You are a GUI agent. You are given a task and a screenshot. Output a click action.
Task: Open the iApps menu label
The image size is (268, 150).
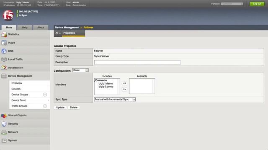point(12,42)
